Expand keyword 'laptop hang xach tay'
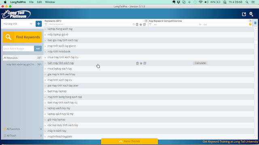Screen dimensions: 259x145 click(x=45, y=29)
